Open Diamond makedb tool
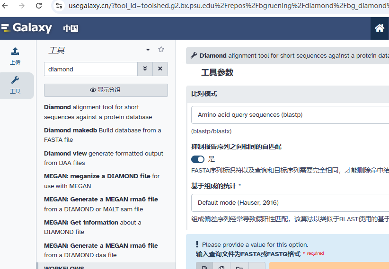Screen dimensions: 389x269 click(x=103, y=135)
